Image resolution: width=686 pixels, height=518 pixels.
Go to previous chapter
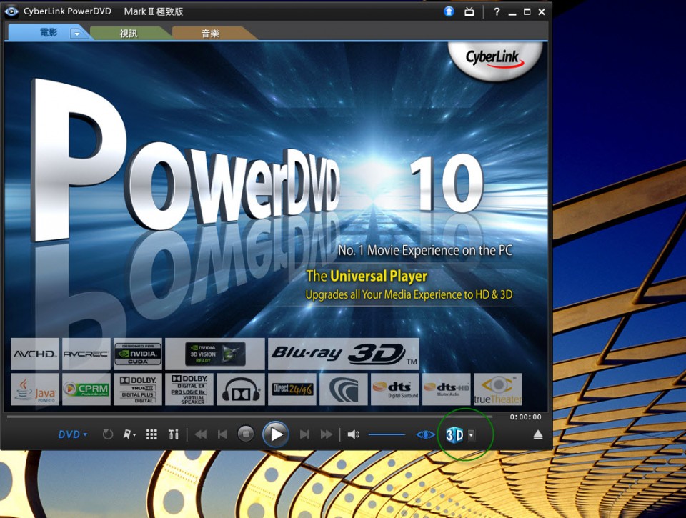tap(222, 434)
